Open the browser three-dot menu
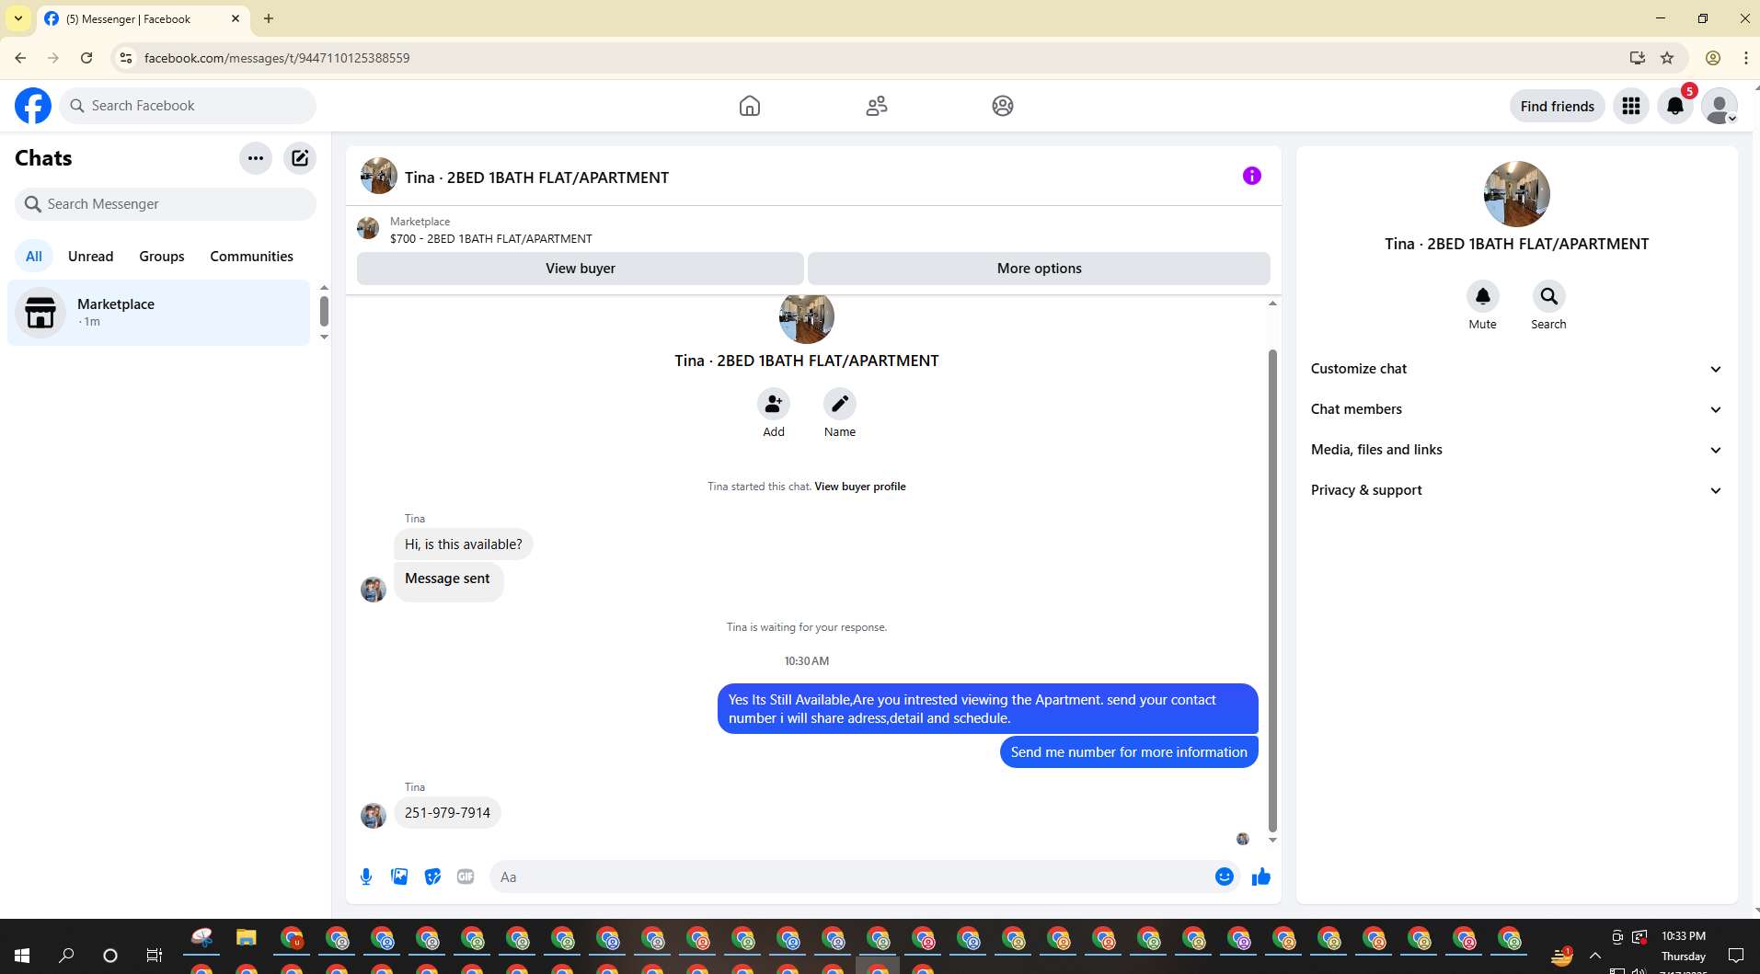This screenshot has width=1760, height=974. coord(1745,58)
